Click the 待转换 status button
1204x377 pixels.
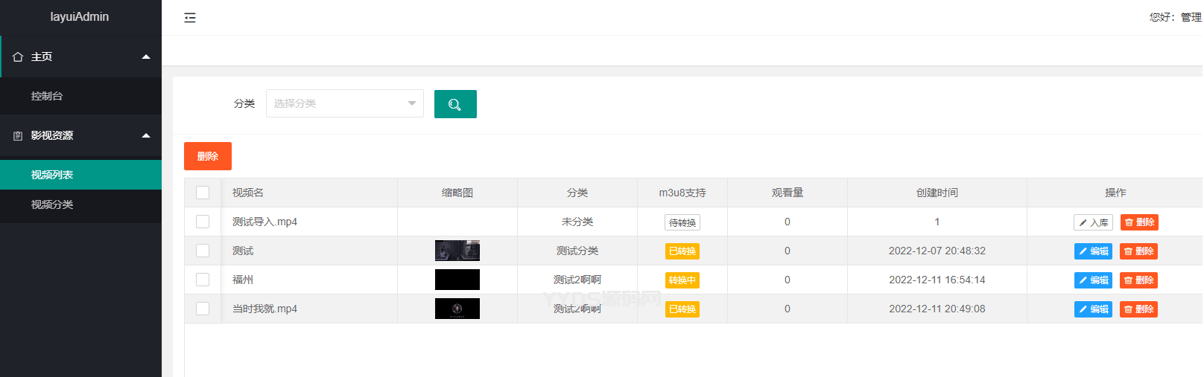(682, 222)
